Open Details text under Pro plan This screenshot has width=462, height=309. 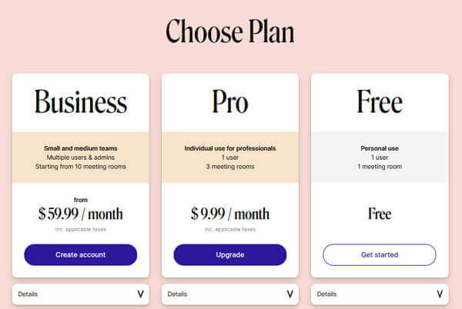click(x=177, y=294)
